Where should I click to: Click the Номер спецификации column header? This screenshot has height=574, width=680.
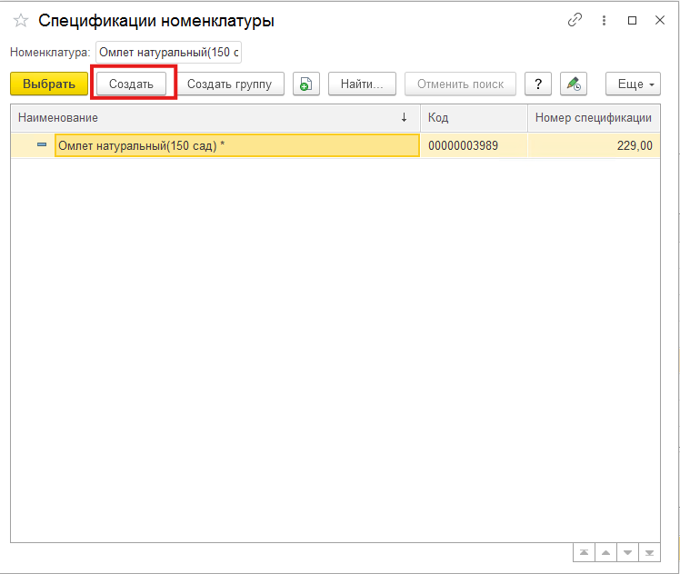[x=593, y=118]
